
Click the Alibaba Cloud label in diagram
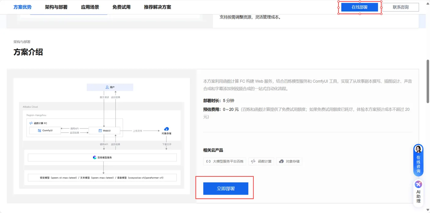click(30, 107)
